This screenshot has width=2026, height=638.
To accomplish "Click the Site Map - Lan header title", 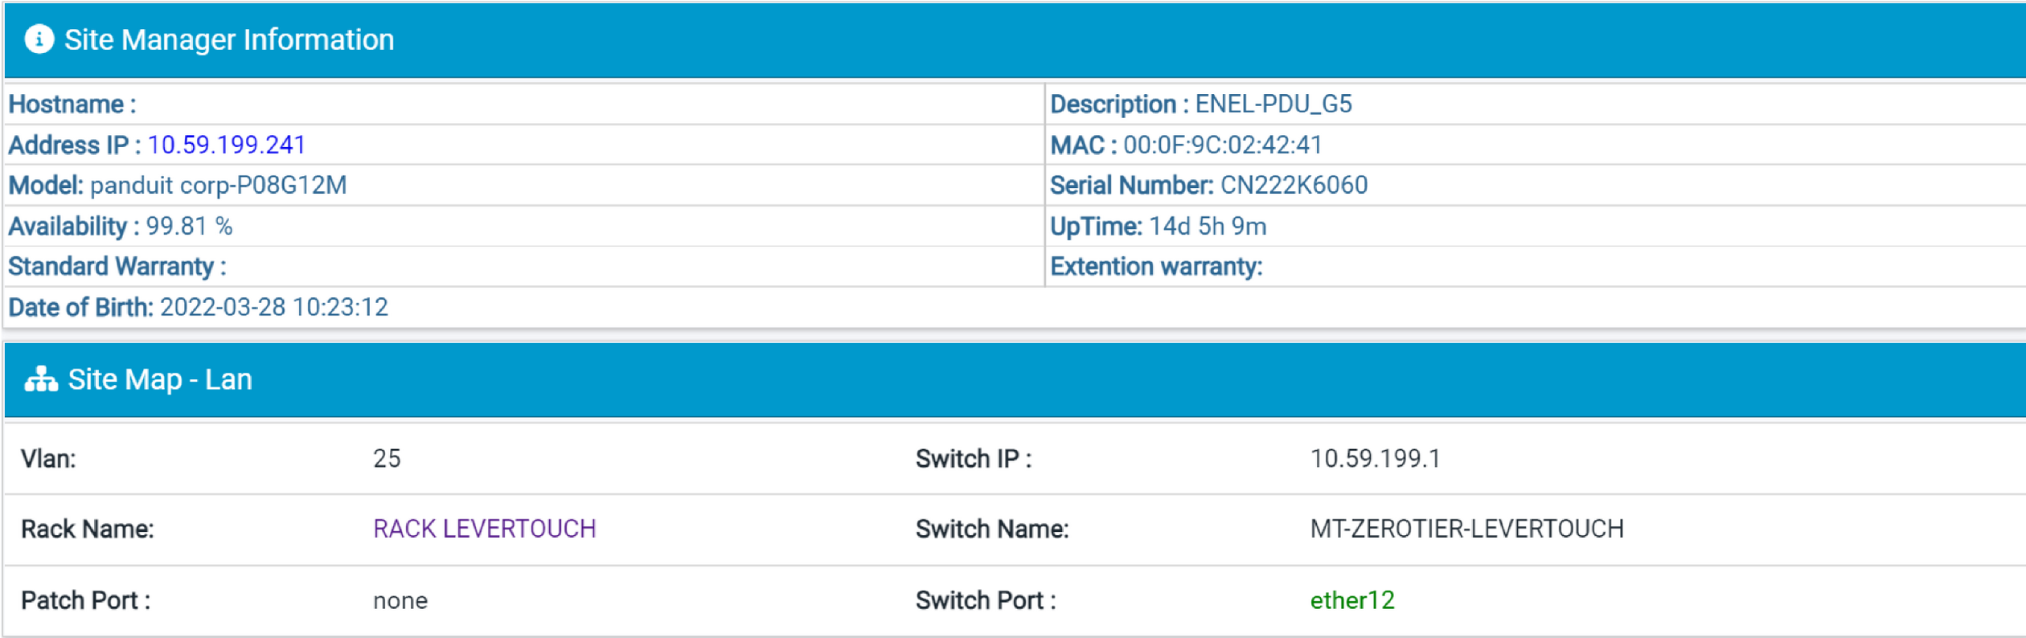I will [160, 379].
